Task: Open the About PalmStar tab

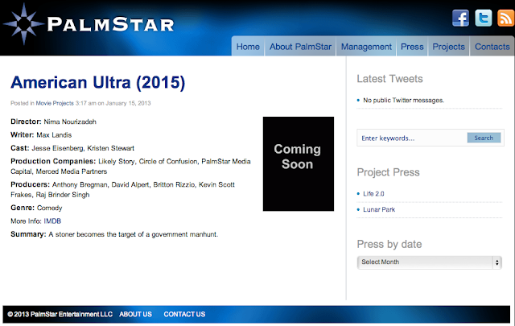Action: [x=300, y=47]
